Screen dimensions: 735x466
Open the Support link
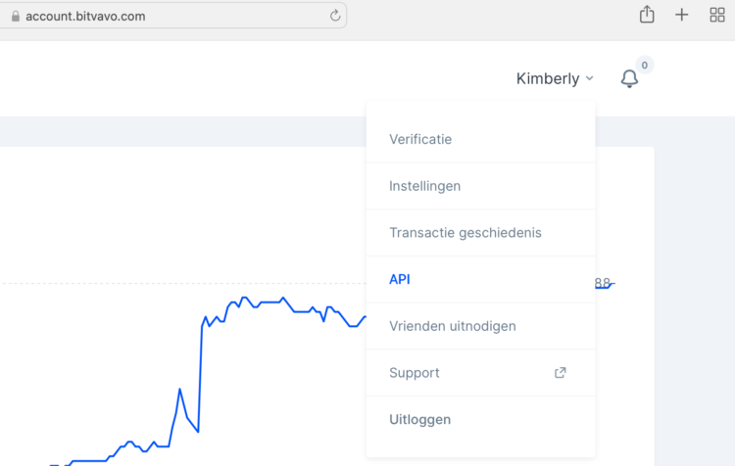click(415, 373)
